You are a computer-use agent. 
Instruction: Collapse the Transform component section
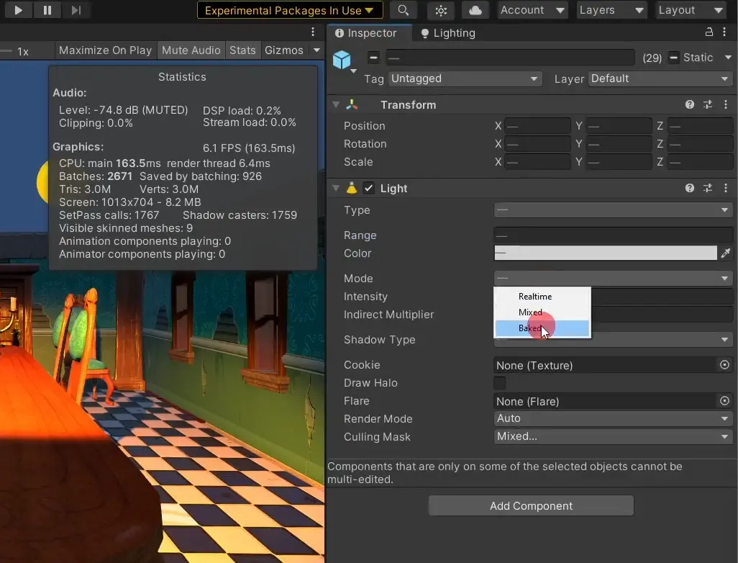(x=336, y=105)
